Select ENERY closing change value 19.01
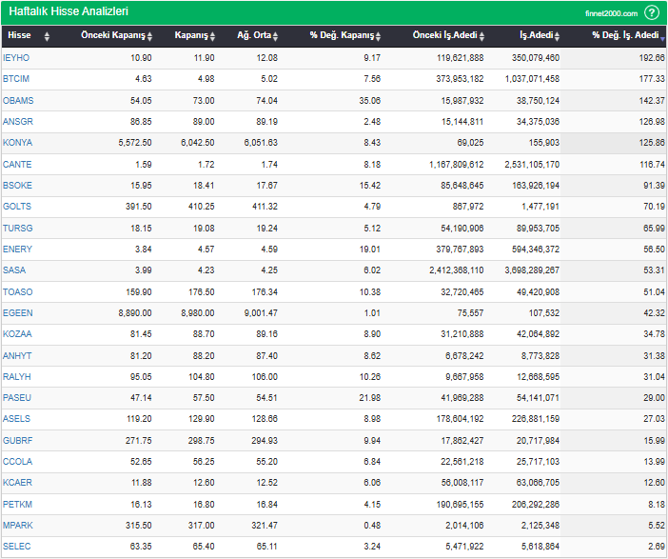The width and height of the screenshot is (668, 559). (370, 249)
